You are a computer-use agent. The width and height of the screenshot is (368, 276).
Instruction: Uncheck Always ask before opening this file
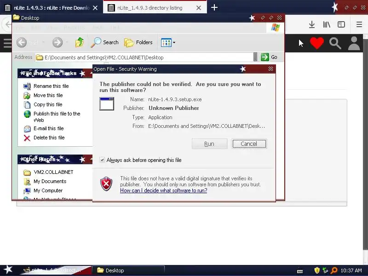[102, 160]
